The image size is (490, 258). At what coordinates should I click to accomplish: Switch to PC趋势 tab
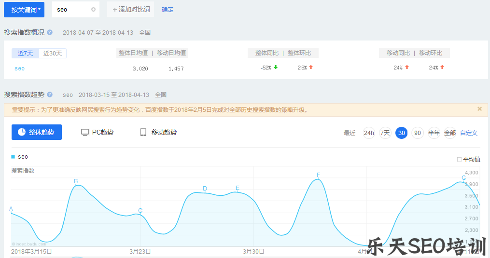97,133
